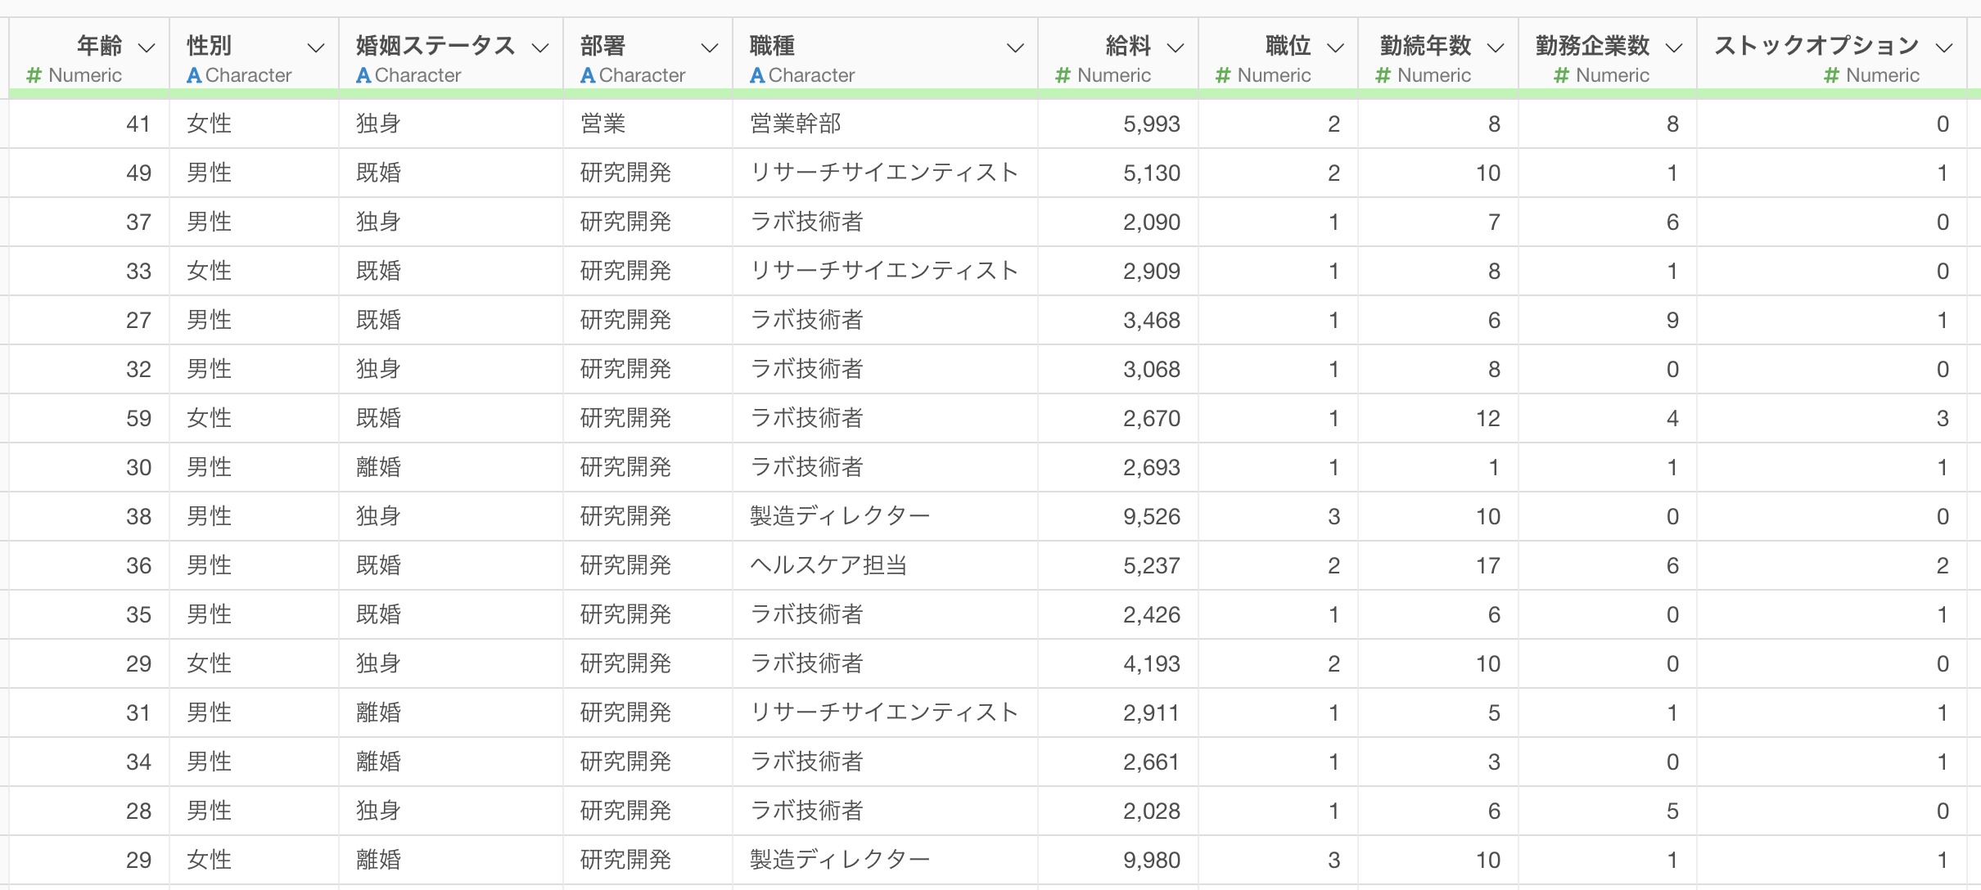This screenshot has width=1981, height=890.
Task: Click the Character type icon under 部署
Action: tap(588, 75)
